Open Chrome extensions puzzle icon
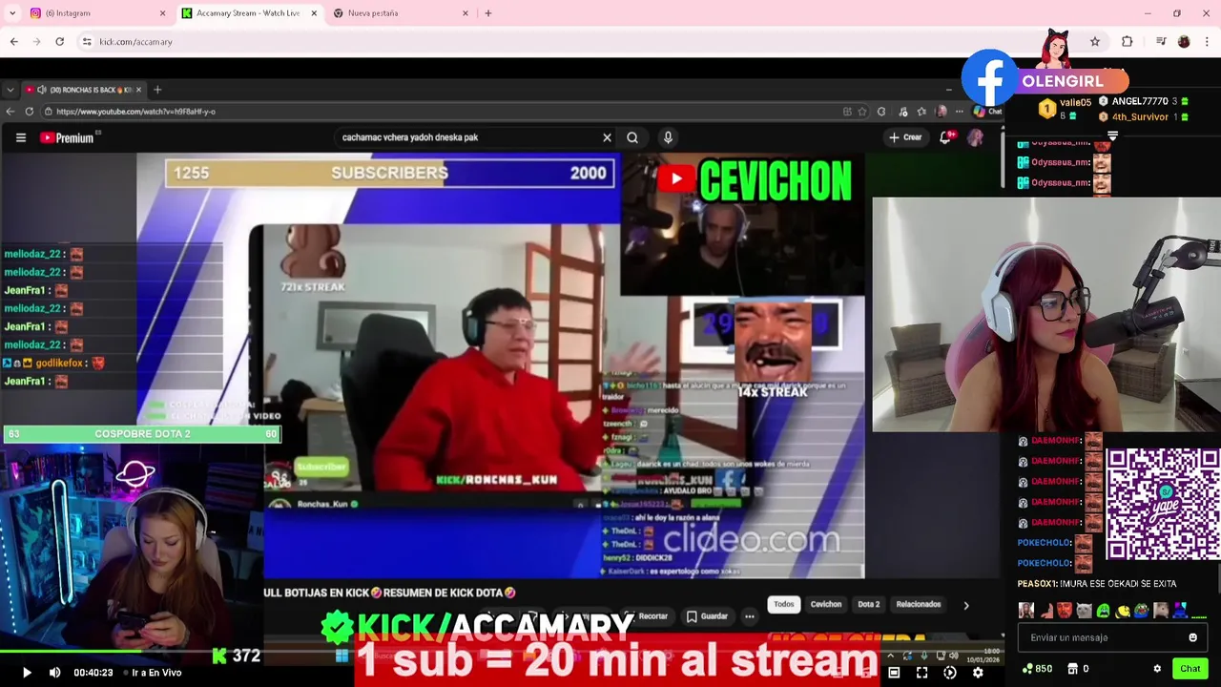 [x=1128, y=42]
